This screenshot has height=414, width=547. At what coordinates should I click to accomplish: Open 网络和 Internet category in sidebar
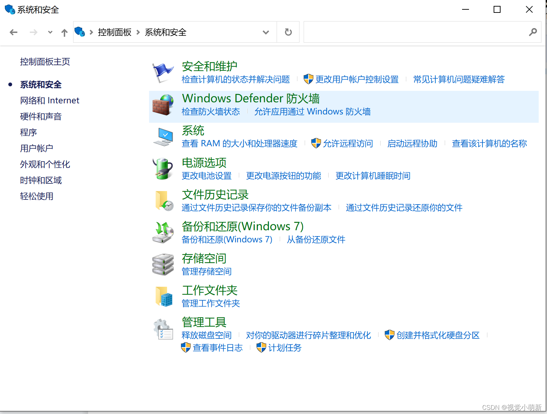tap(50, 101)
